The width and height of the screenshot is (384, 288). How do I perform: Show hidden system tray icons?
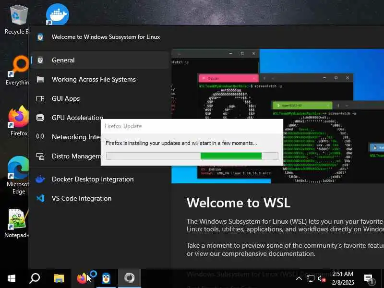click(299, 278)
